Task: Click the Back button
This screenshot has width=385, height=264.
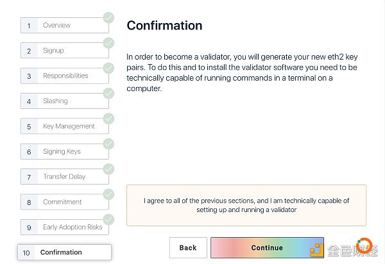Action: tap(188, 247)
